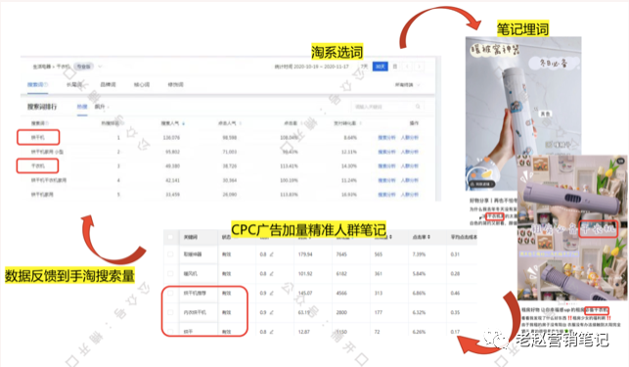629x367 pixels.
Task: Click the help icon beside 搜索词 tab
Action: coord(46,84)
